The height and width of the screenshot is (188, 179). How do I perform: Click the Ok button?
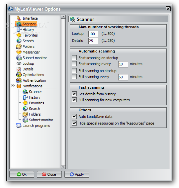coord(22,174)
